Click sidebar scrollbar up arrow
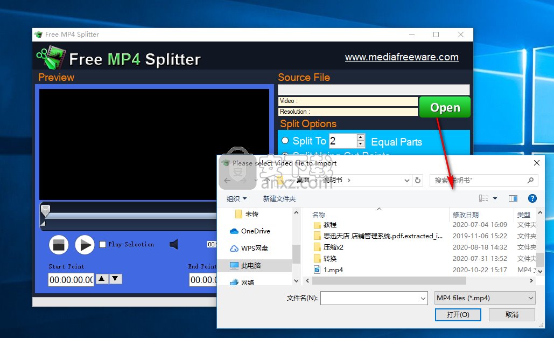This screenshot has height=338, width=554. [x=297, y=213]
